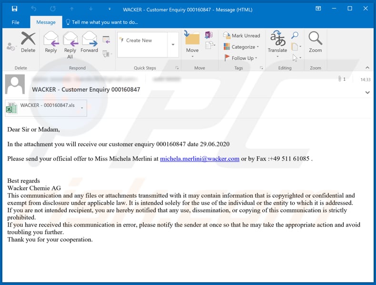
Task: Open the Related items icon dropdown
Action: 296,47
